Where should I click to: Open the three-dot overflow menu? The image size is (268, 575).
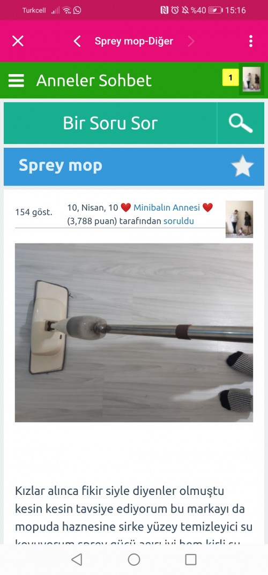251,41
